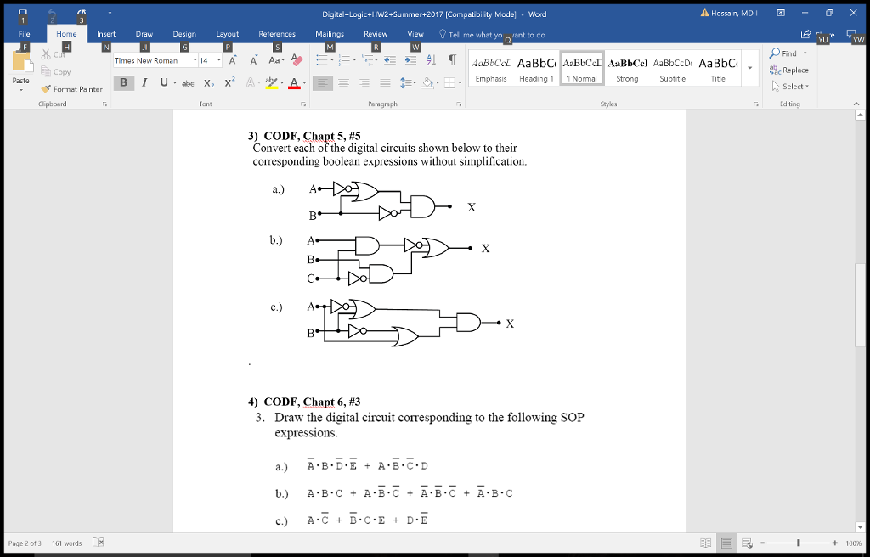Click the Paste clipboard icon

tap(21, 62)
